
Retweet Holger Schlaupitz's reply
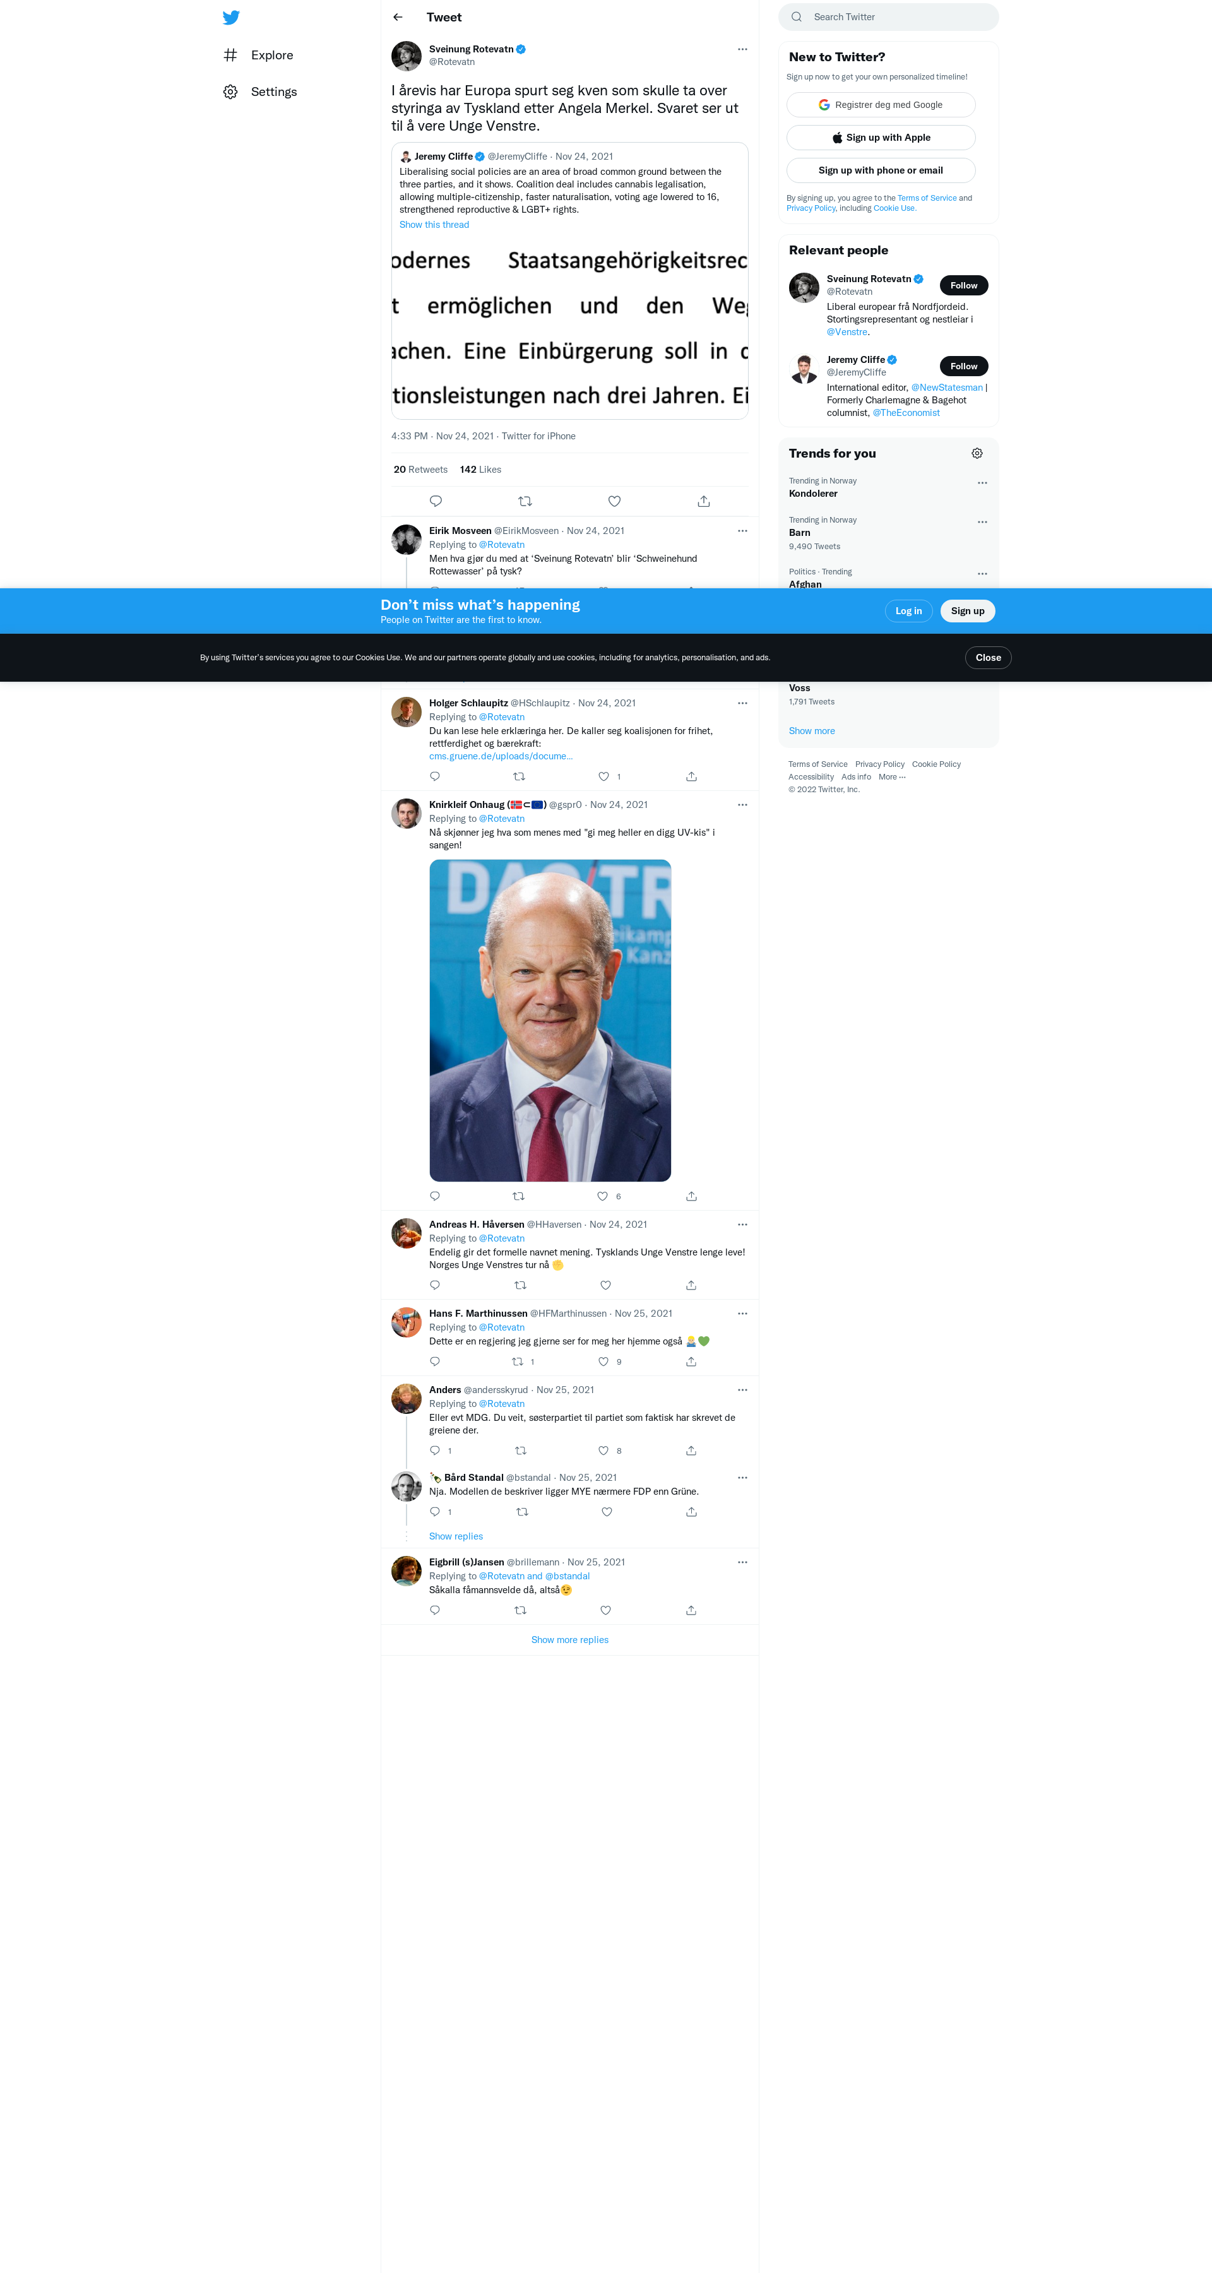coord(519,776)
